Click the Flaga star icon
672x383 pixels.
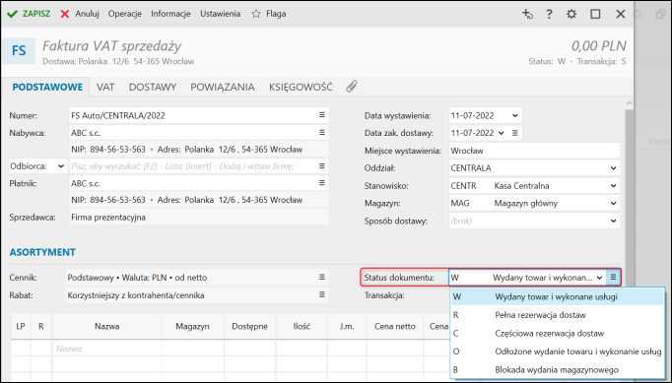(x=256, y=14)
